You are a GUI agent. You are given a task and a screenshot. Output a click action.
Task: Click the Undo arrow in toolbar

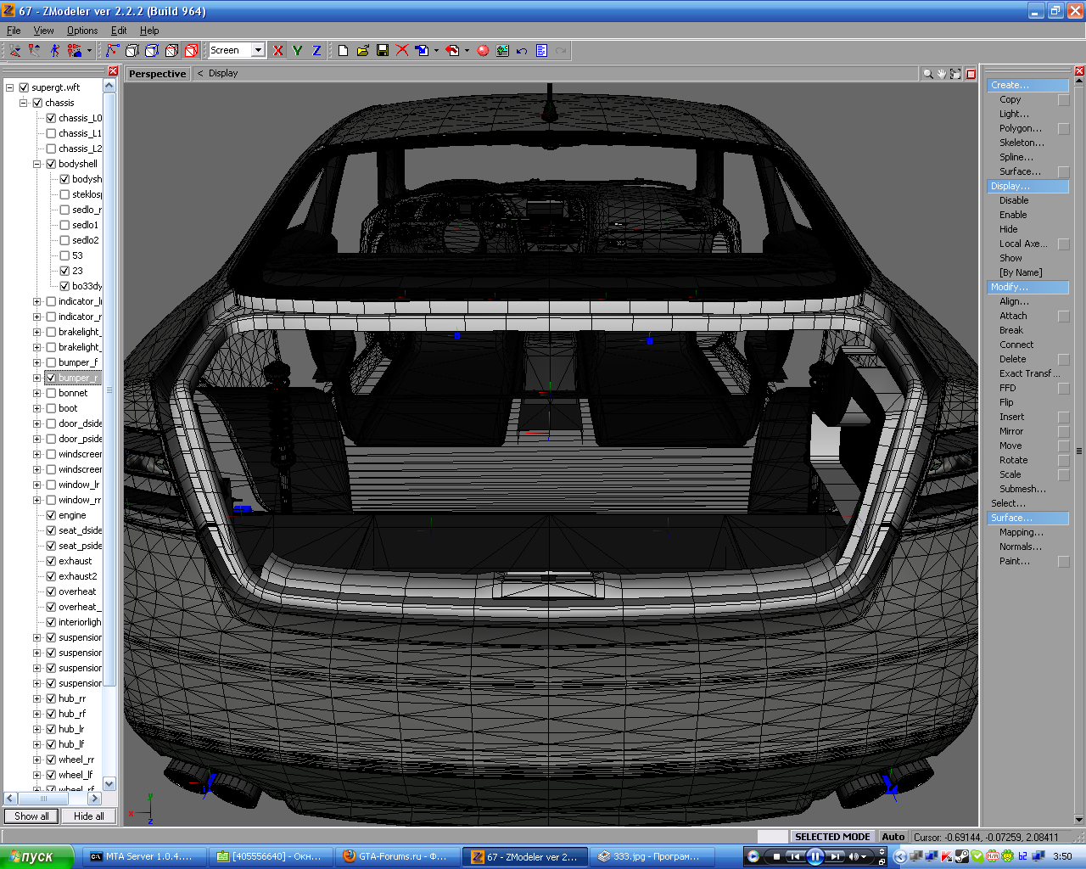click(x=522, y=51)
